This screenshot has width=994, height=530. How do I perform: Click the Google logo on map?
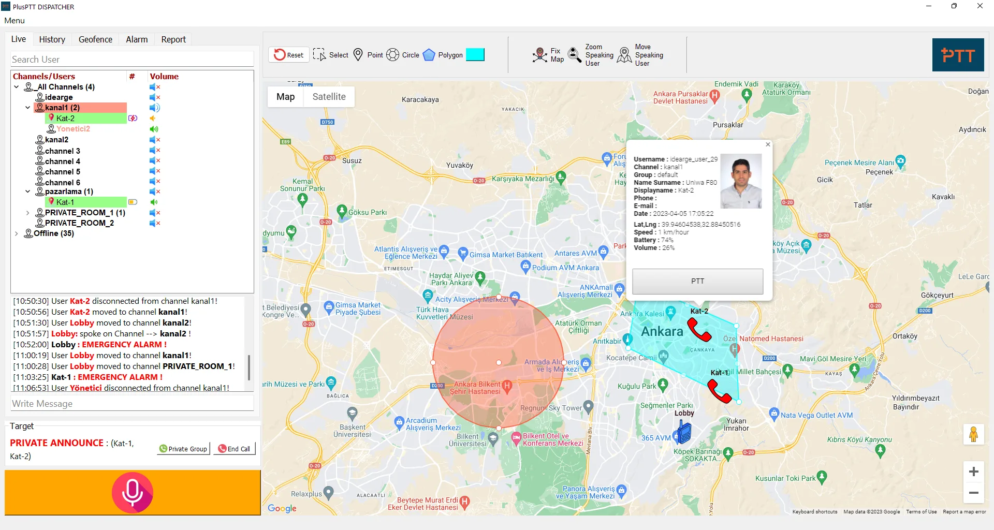tap(282, 508)
